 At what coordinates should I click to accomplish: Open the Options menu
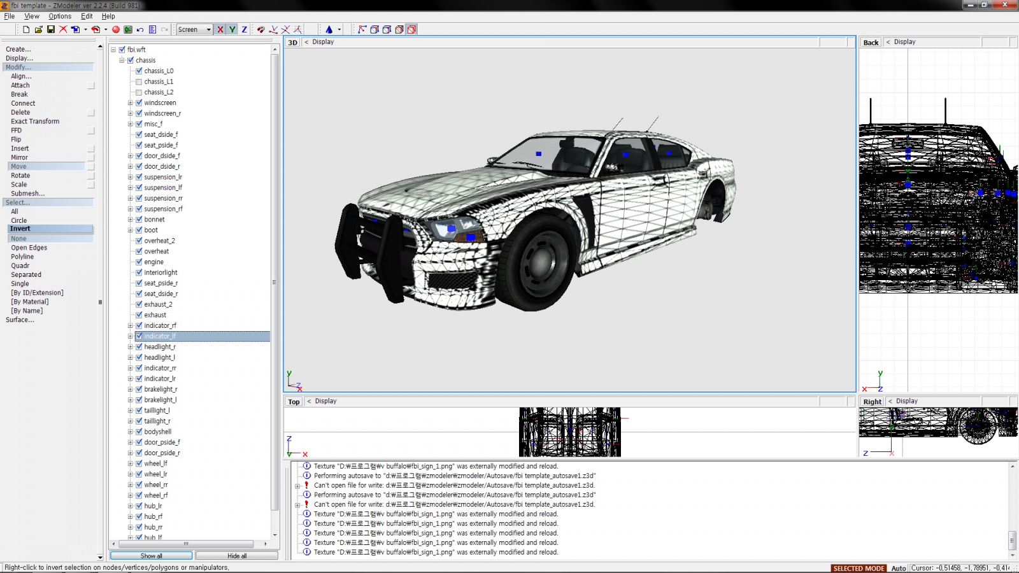[x=60, y=17]
